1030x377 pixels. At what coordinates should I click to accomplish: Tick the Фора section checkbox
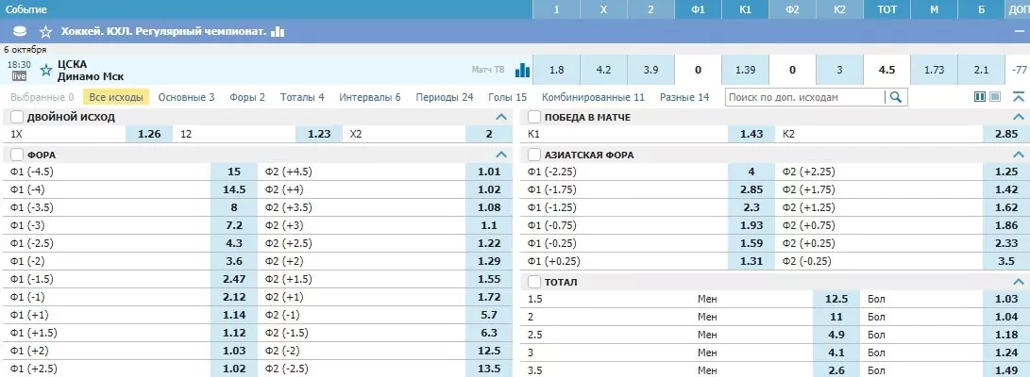point(17,156)
